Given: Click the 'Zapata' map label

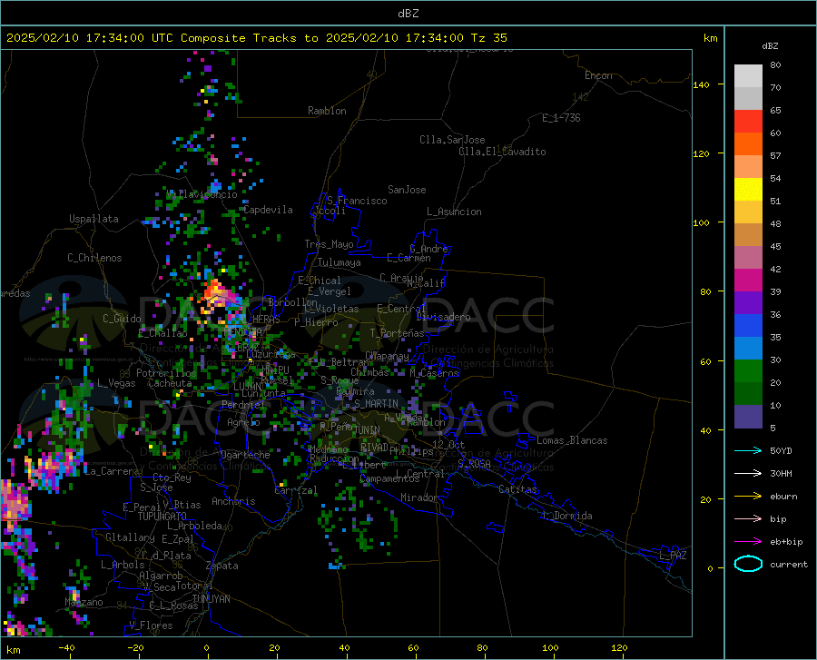Looking at the screenshot, I should (222, 566).
